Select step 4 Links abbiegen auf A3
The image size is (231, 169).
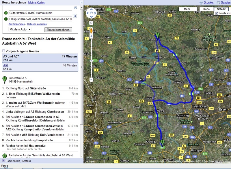tap(40, 112)
